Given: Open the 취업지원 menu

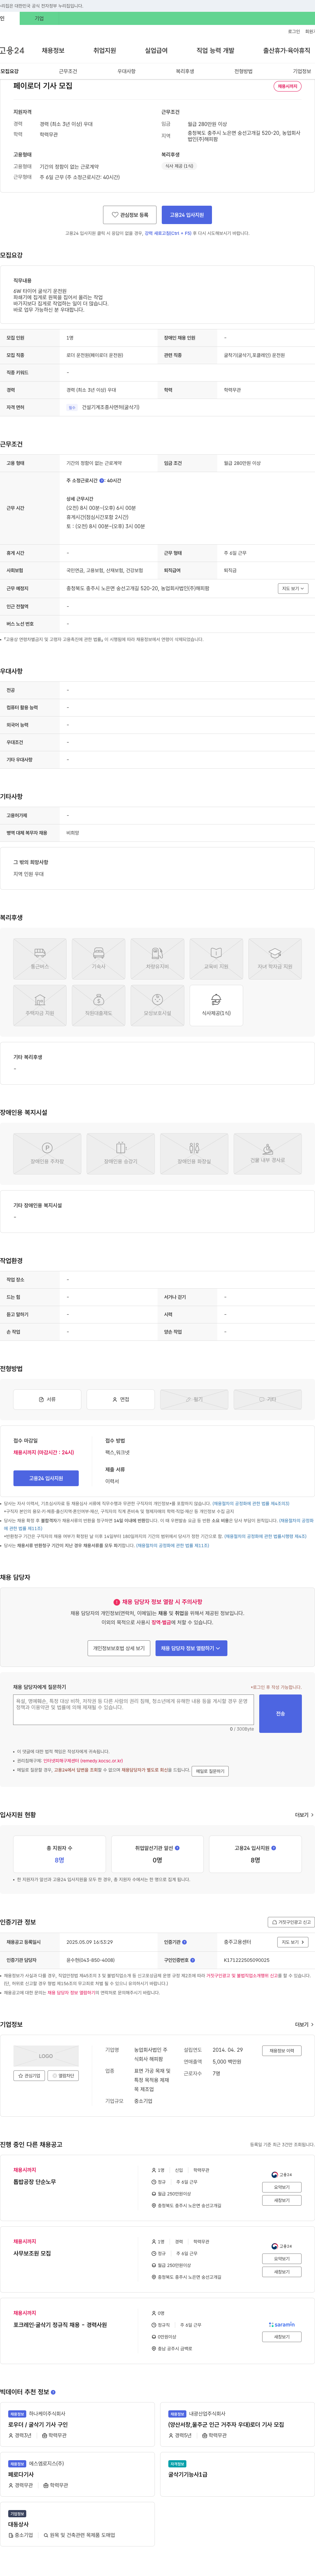Looking at the screenshot, I should tap(105, 50).
